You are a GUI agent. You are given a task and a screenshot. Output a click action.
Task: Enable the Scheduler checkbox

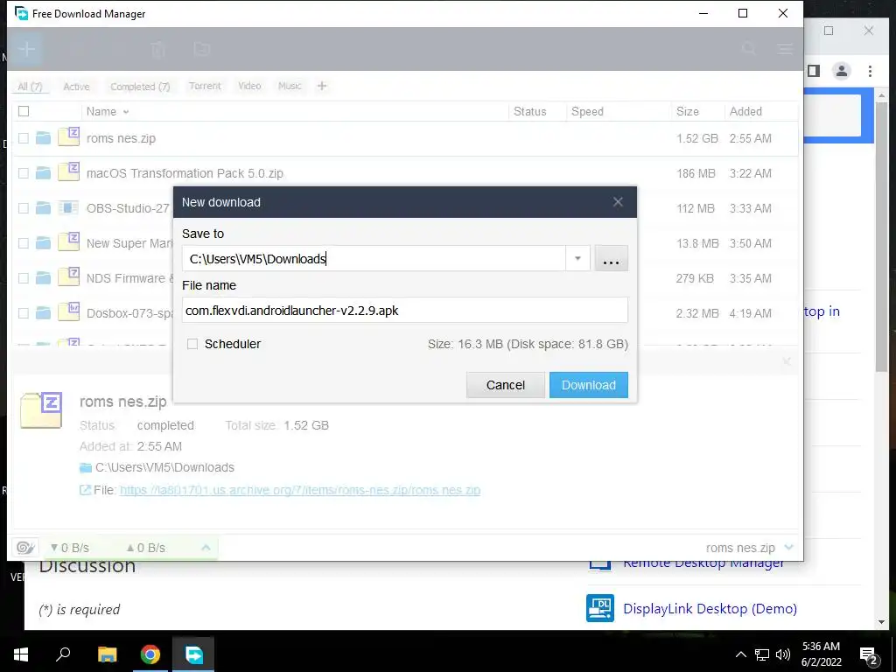[x=192, y=344]
